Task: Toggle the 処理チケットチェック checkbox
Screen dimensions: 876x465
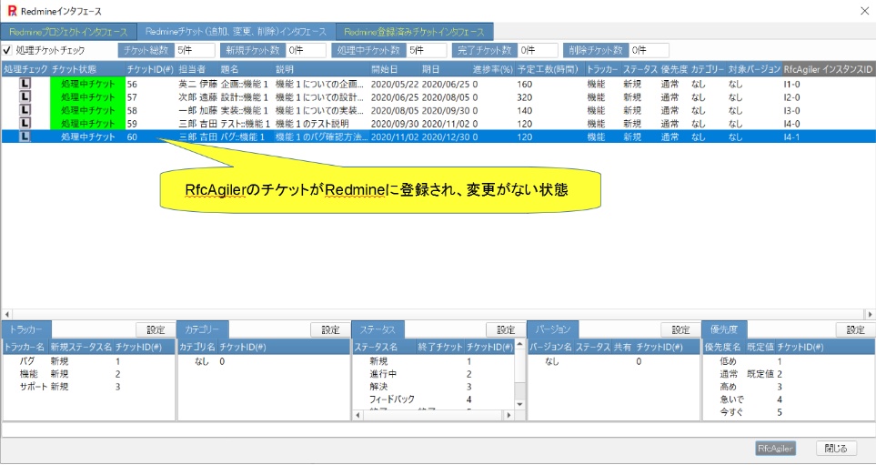Action: pyautogui.click(x=7, y=50)
